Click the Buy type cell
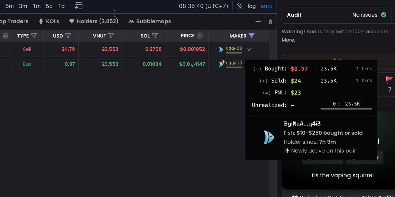This screenshot has height=197, width=395. click(27, 64)
